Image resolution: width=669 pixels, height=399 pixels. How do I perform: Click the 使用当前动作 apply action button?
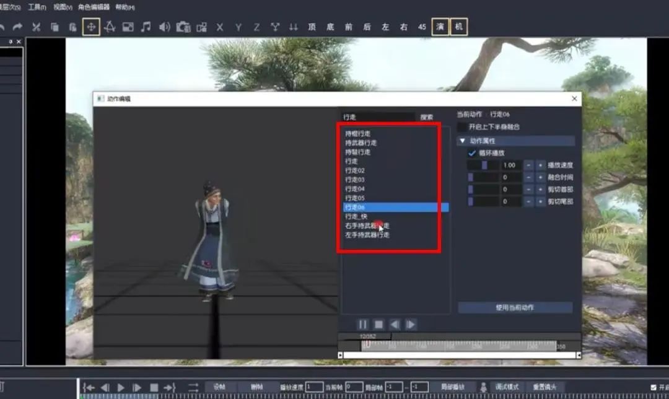(516, 307)
